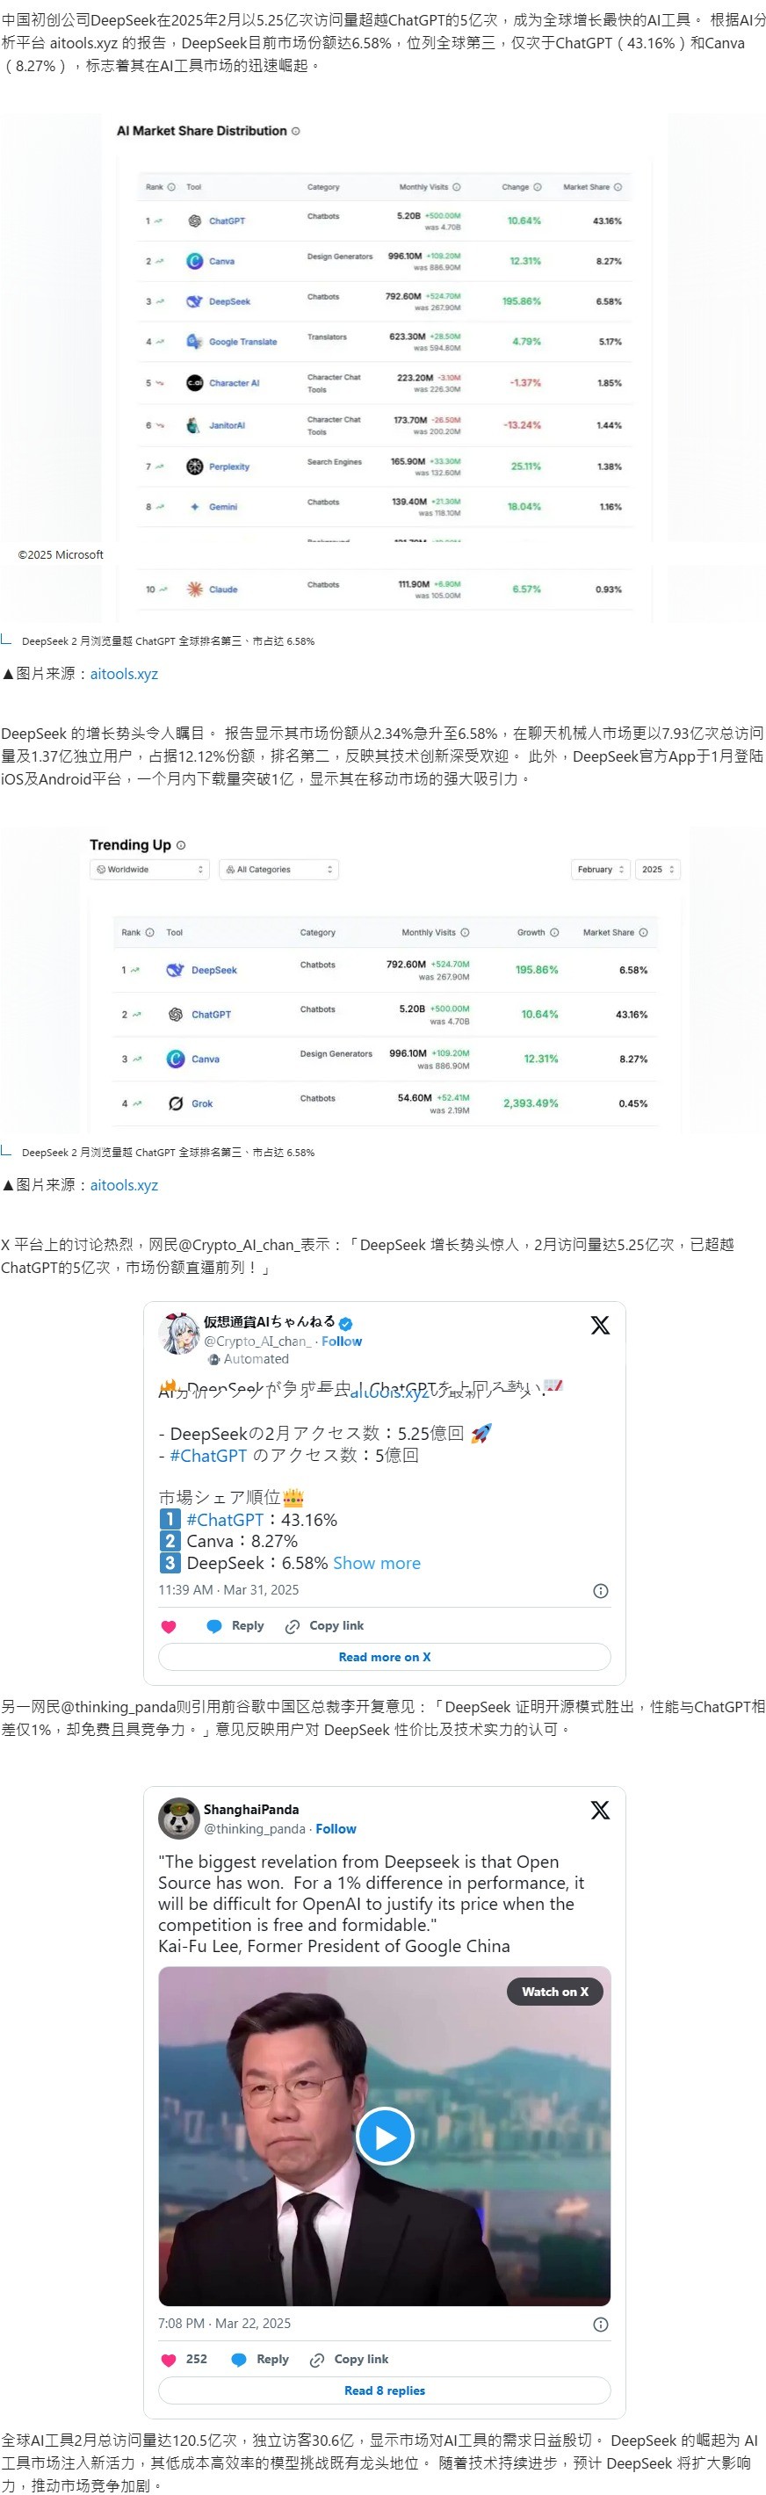Open the ShanghaiPanda panda avatar
766x2495 pixels.
[x=178, y=1818]
